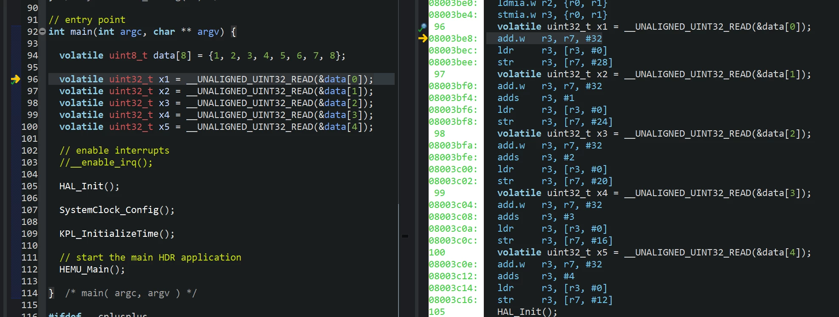
Task: Click the '/* main( argc, argv ) */' closing comment
Action: (x=131, y=293)
